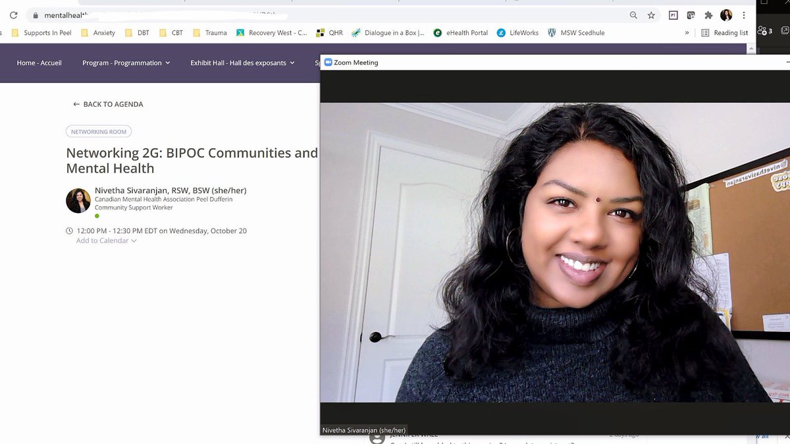Click the Zoom Meeting title bar icon
Image resolution: width=790 pixels, height=444 pixels.
click(x=329, y=63)
